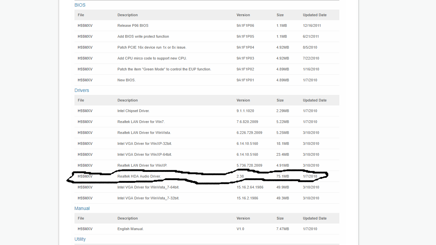Click driver version 7.6.820.2009
The height and width of the screenshot is (245, 436).
point(247,122)
